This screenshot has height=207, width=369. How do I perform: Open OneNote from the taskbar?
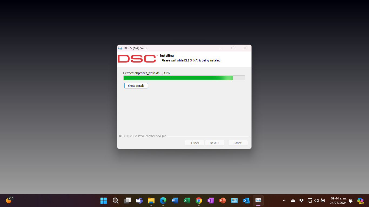pos(210,201)
